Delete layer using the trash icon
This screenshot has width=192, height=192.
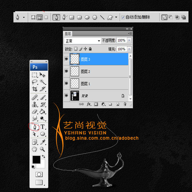pos(125,104)
